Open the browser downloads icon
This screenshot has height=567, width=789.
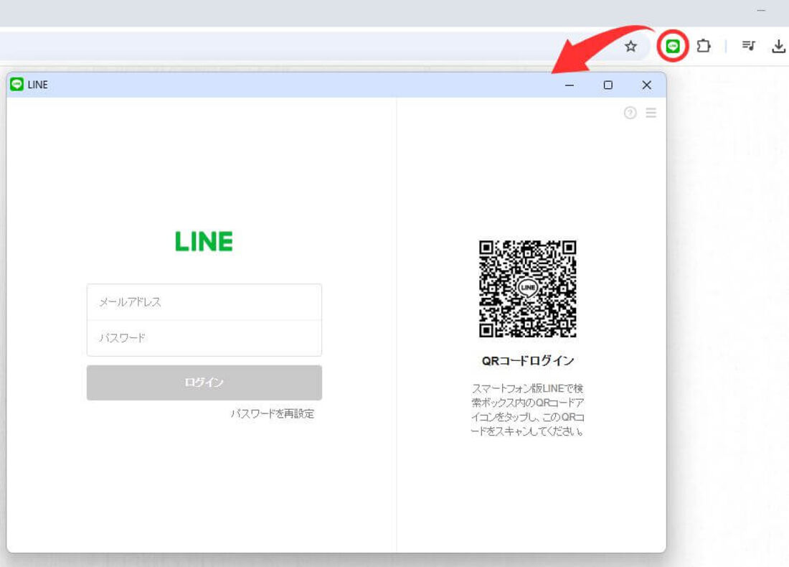coord(778,47)
